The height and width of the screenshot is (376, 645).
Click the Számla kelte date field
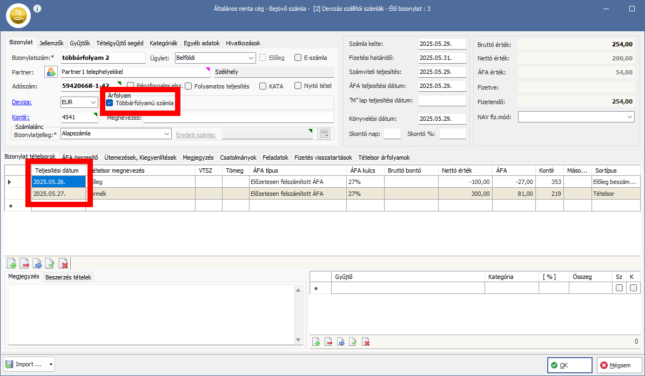coord(442,44)
